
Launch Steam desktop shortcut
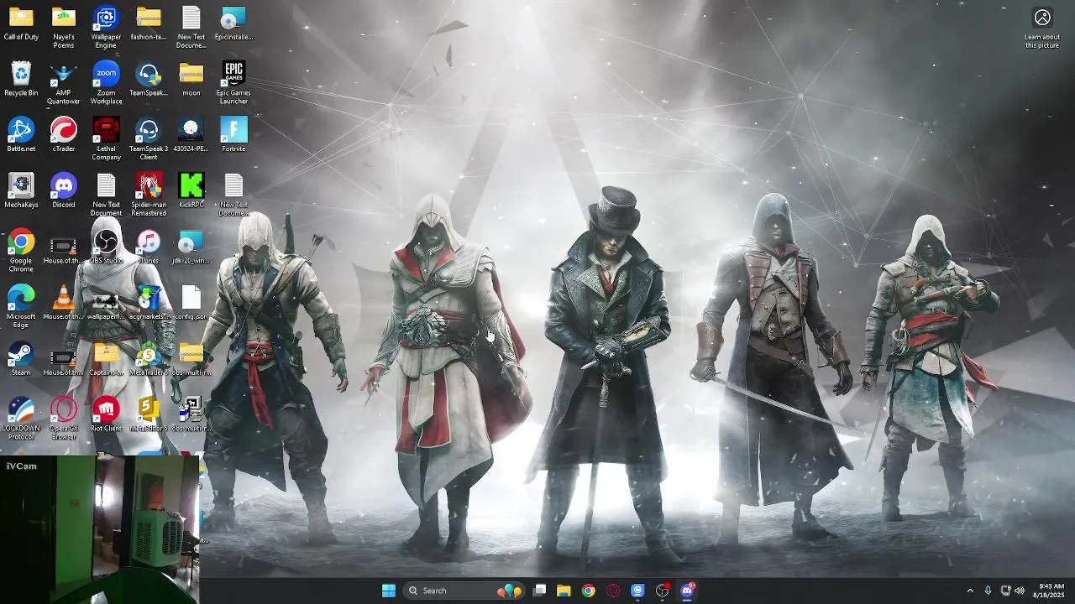tap(21, 359)
